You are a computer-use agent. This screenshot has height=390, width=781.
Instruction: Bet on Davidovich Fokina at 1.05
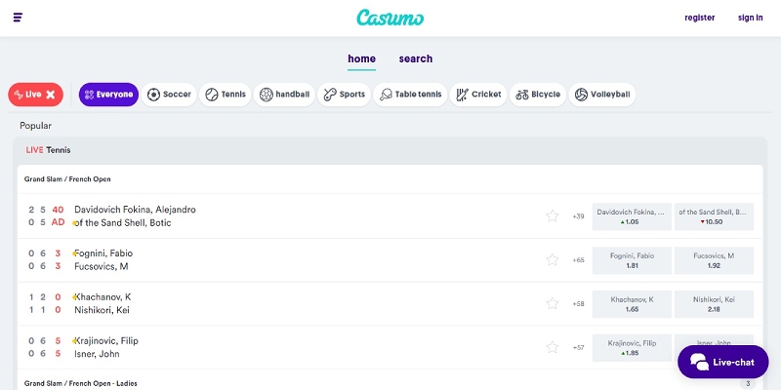pyautogui.click(x=632, y=216)
